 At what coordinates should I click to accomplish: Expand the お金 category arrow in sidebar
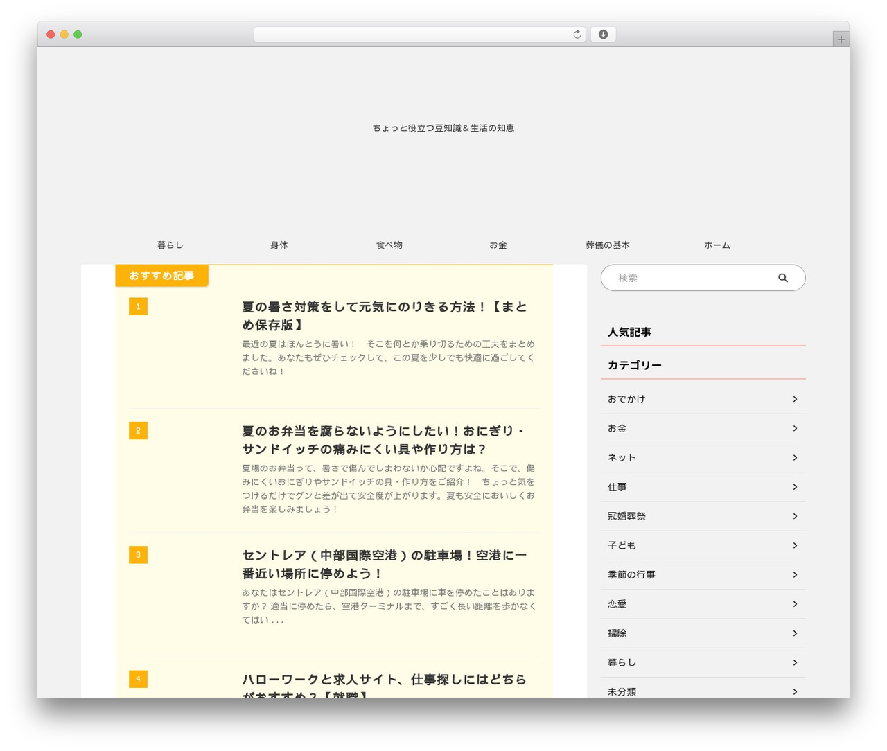pos(795,429)
